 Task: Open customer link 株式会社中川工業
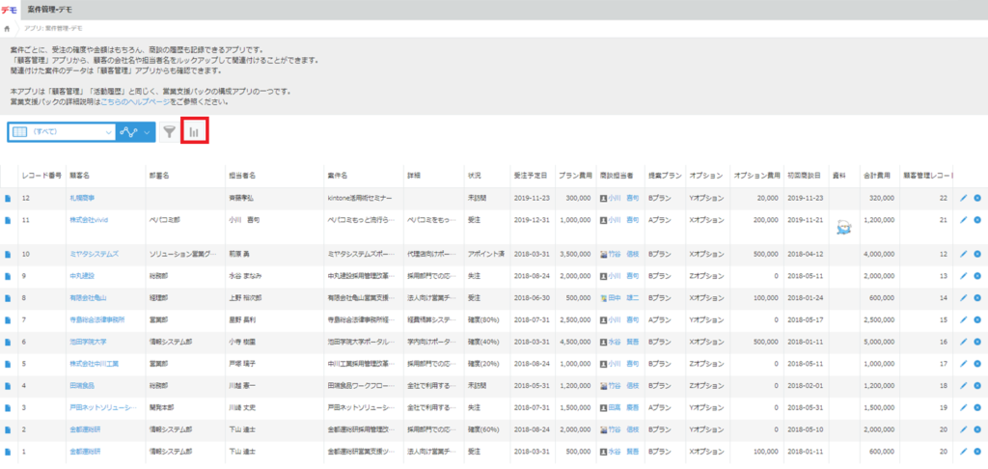[x=94, y=364]
